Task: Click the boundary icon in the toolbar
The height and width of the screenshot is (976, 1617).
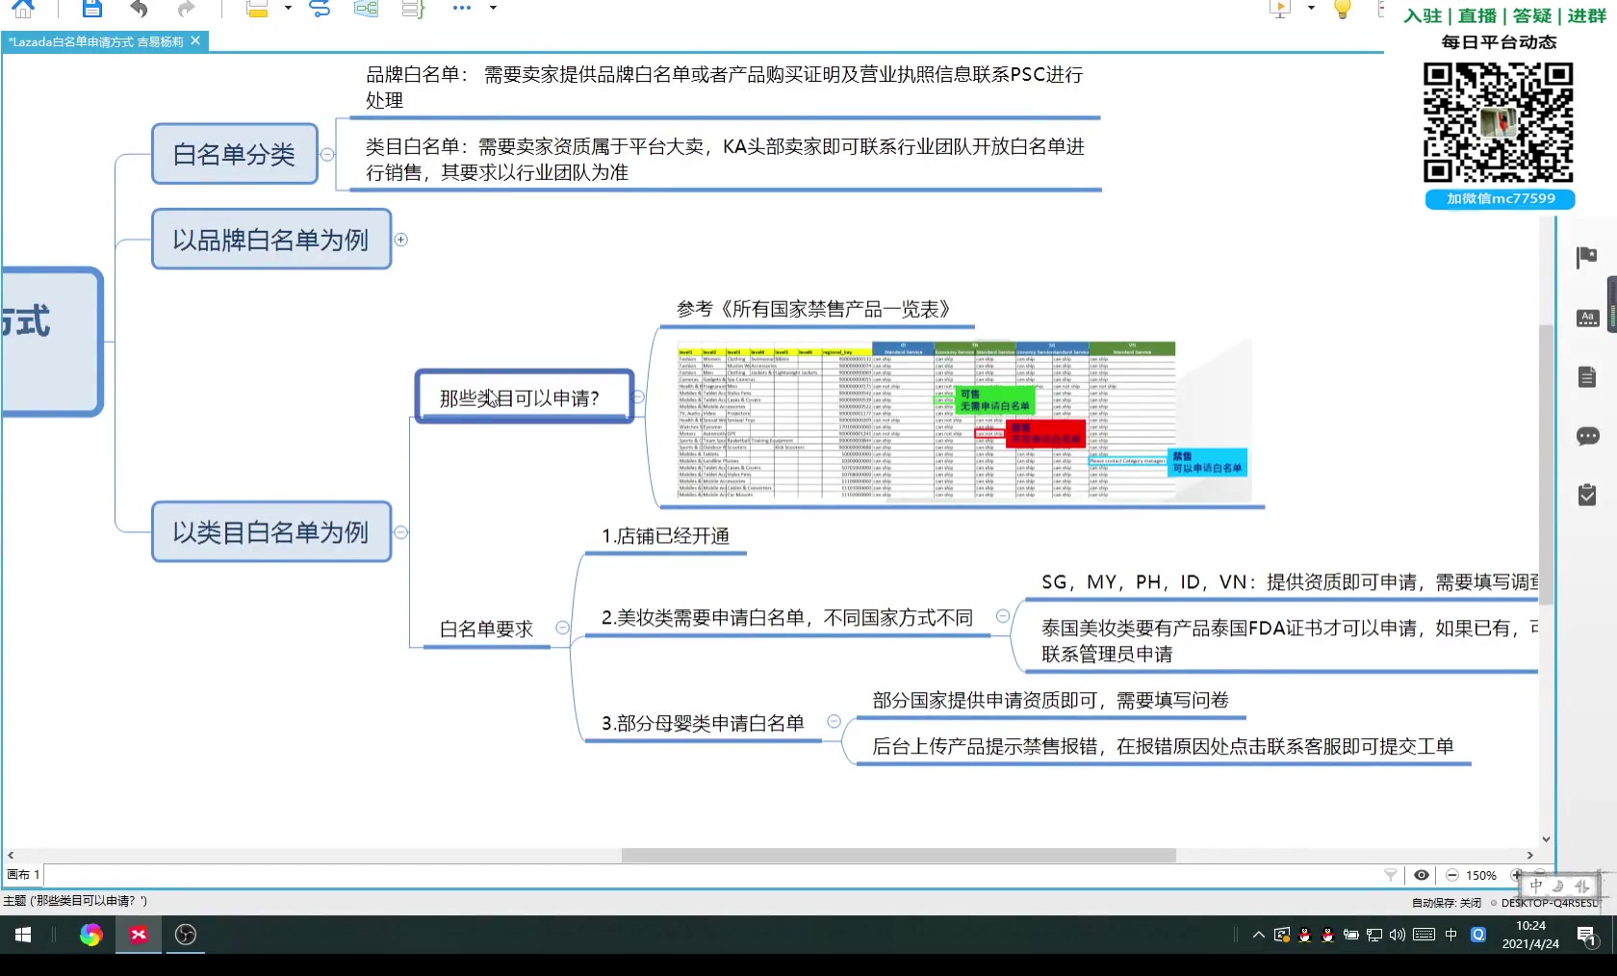Action: click(x=366, y=9)
